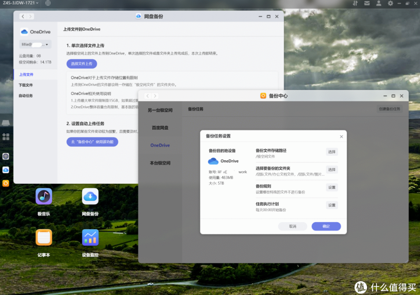Image resolution: width=420 pixels, height=295 pixels.
Task: Click the 确定 button in dialog
Action: [326, 227]
